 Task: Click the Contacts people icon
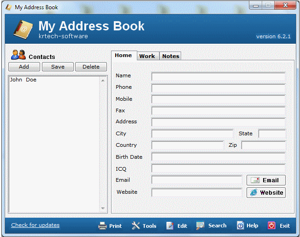pos(18,55)
